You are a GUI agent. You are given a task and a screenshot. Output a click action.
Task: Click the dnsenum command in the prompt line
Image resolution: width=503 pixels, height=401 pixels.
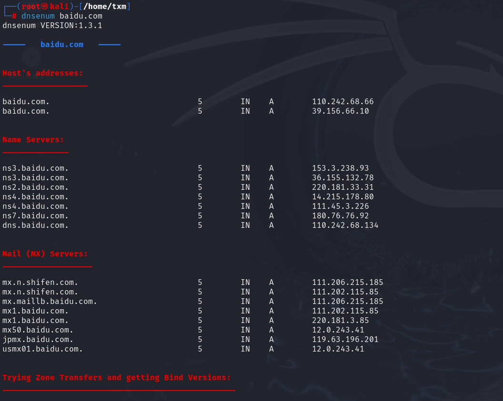(x=38, y=16)
